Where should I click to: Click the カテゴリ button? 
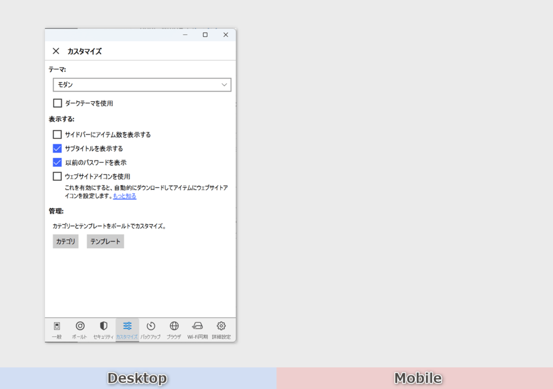pos(65,242)
